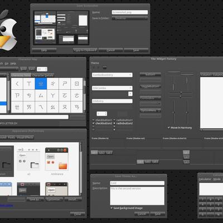223x223 pixels.
Task: Cancel the Save Screenshot dialog
Action: (111, 50)
